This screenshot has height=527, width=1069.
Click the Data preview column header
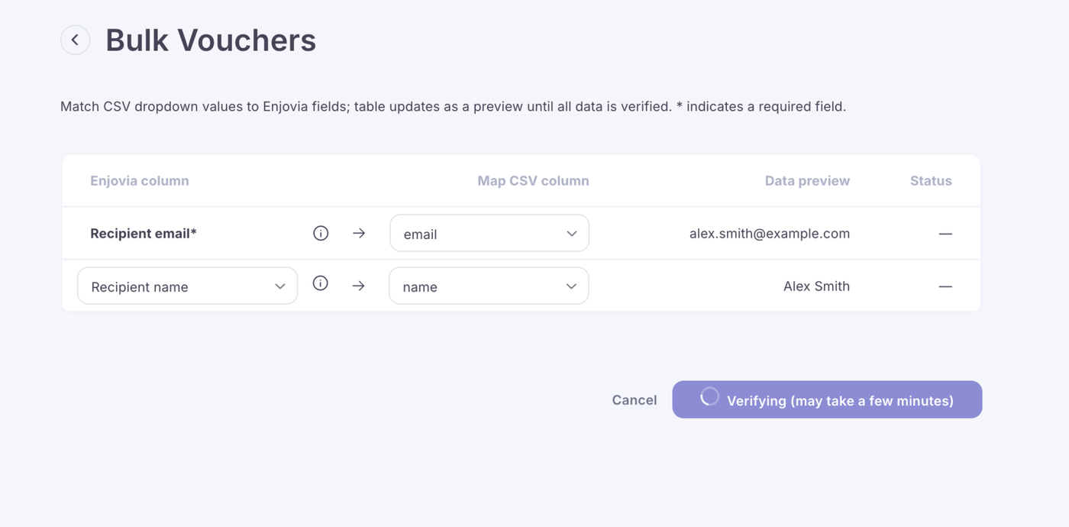pyautogui.click(x=807, y=181)
